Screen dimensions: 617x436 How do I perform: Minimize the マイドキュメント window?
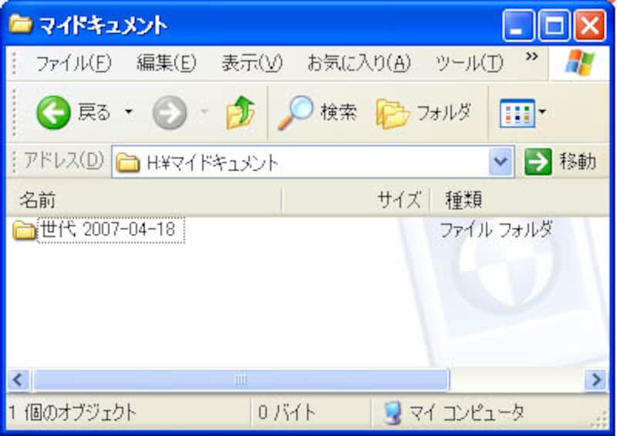pyautogui.click(x=518, y=26)
